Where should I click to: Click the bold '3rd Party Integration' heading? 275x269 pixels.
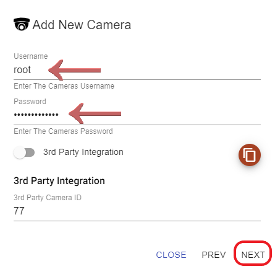[59, 181]
